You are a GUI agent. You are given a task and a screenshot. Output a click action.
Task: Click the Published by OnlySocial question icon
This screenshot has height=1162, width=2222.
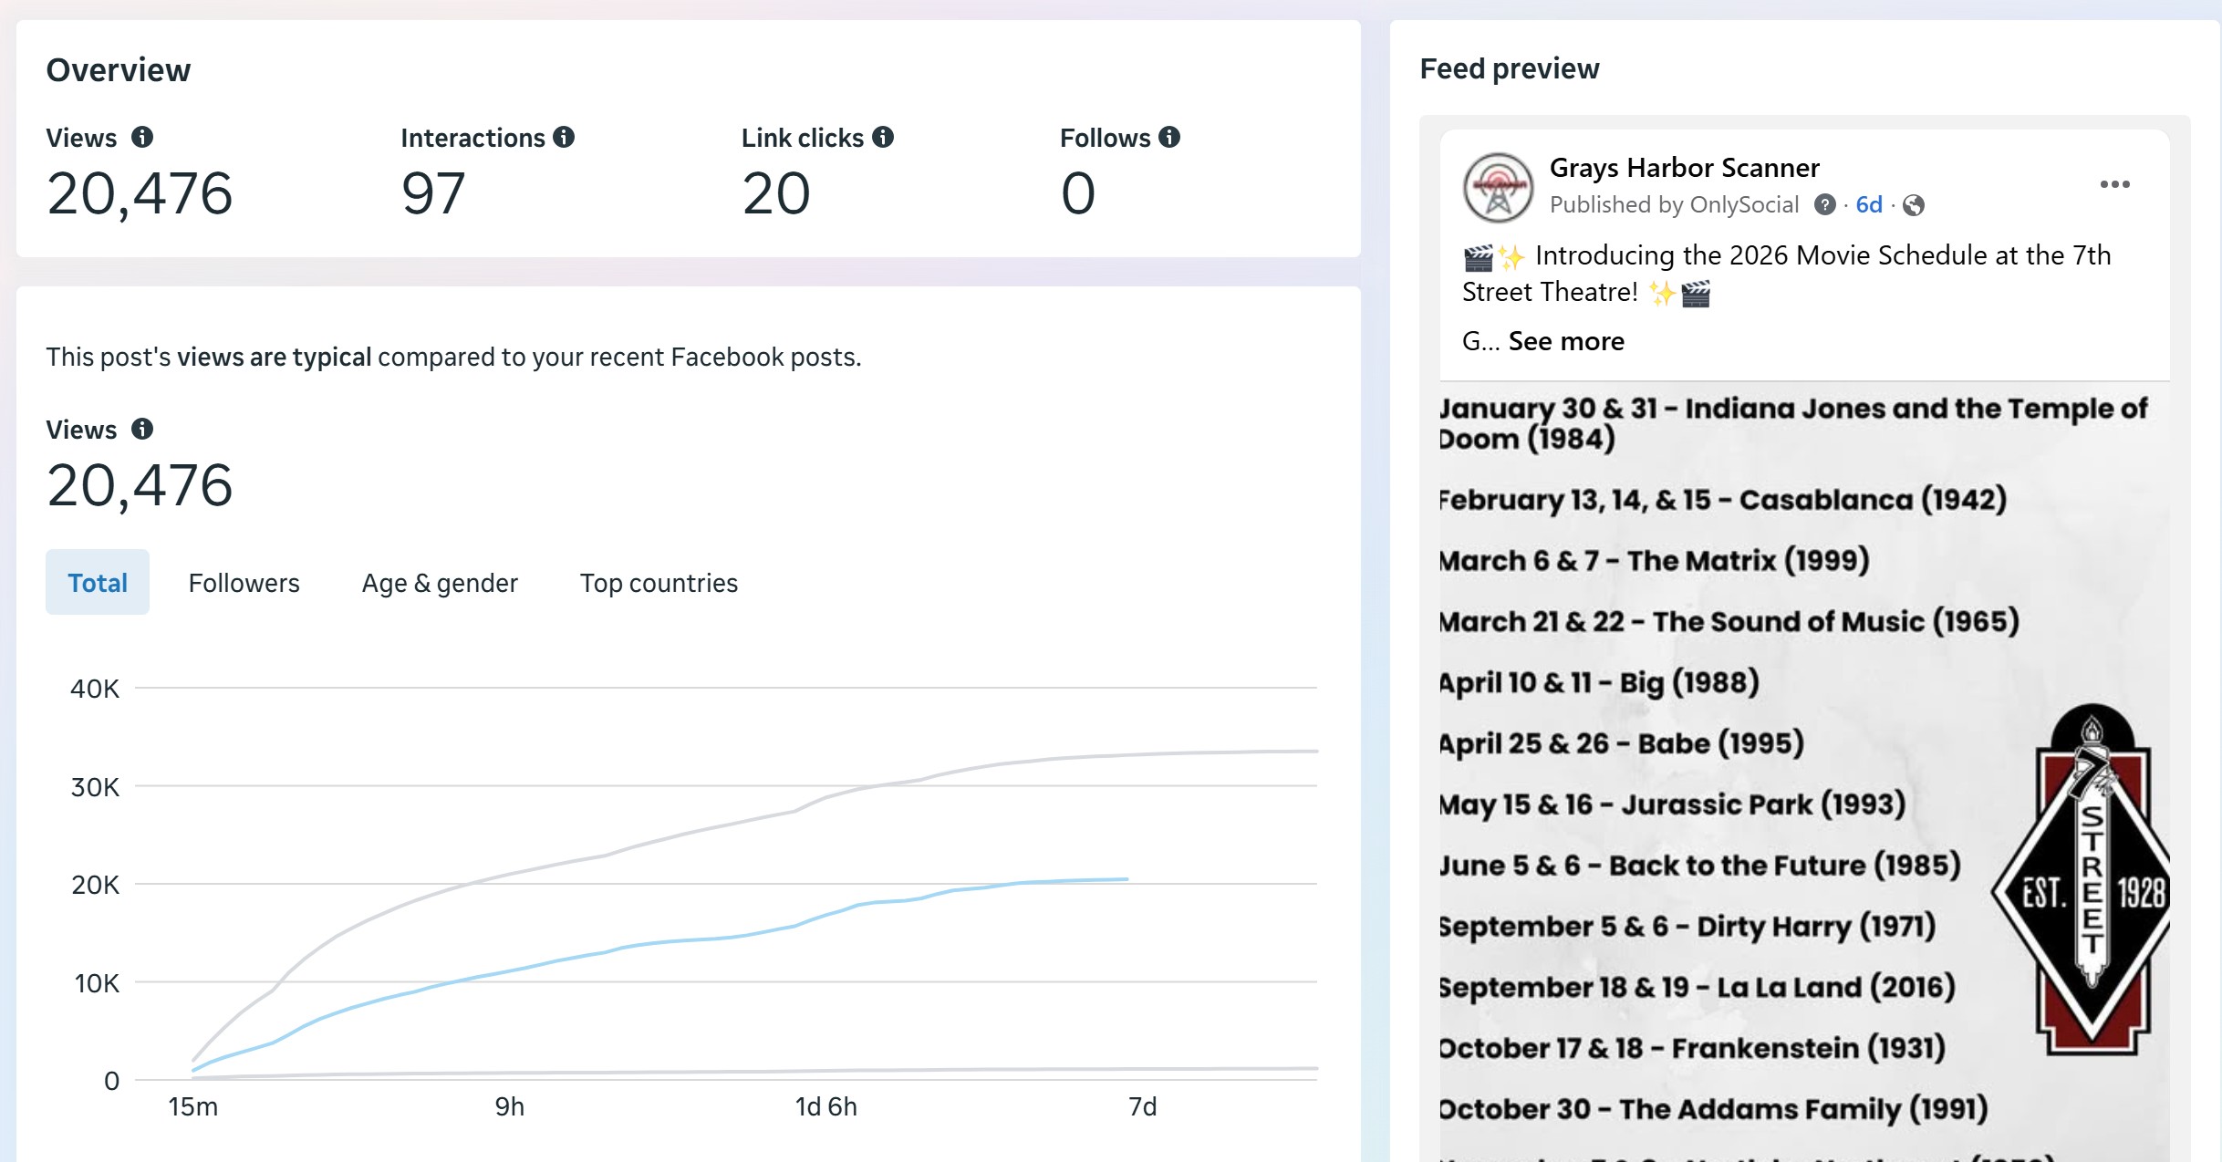pyautogui.click(x=1824, y=204)
